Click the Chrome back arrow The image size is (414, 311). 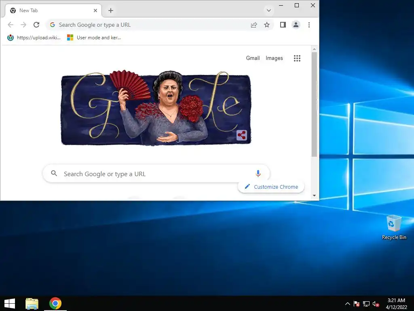(x=11, y=25)
